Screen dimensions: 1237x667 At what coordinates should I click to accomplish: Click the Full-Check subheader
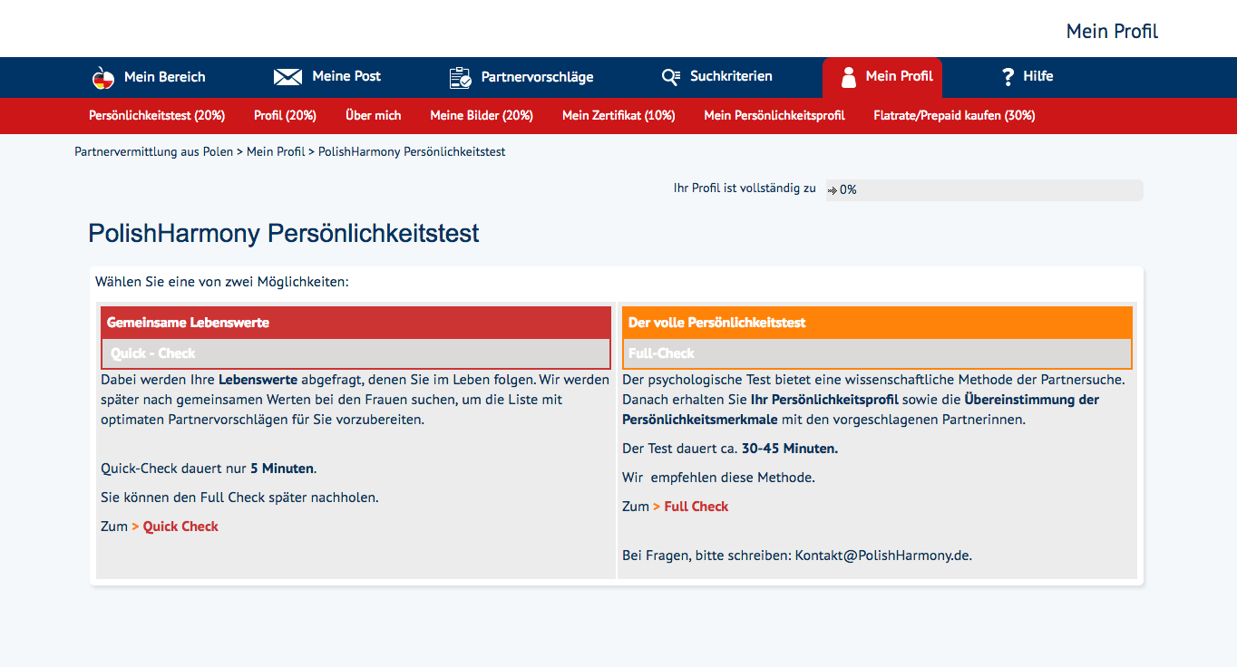coord(877,353)
